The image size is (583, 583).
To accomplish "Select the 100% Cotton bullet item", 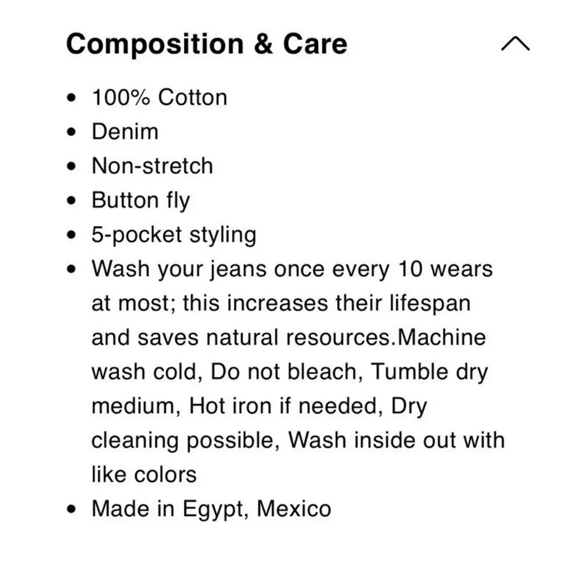I will (160, 97).
